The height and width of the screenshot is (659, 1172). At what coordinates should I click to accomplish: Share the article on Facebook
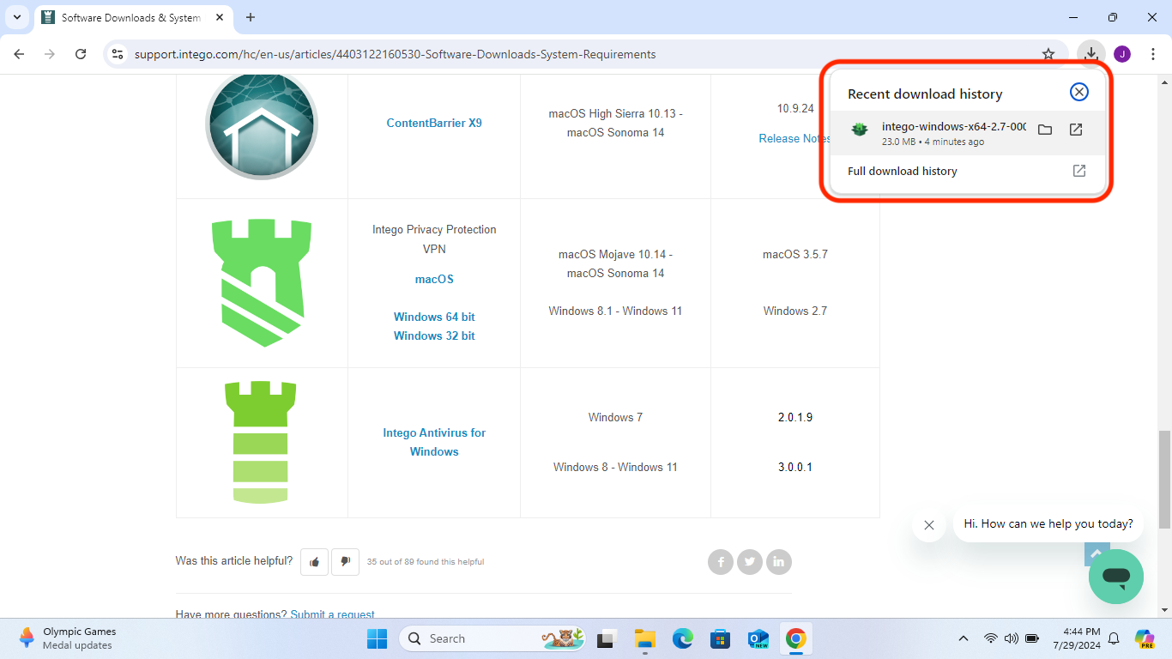721,562
